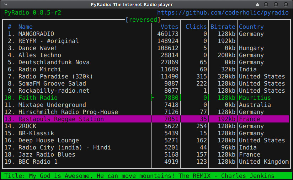Click United Kingdom country cell
The width and height of the screenshot is (293, 180).
263,161
